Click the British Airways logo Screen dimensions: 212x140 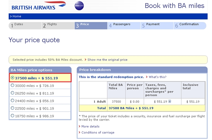pos(39,6)
